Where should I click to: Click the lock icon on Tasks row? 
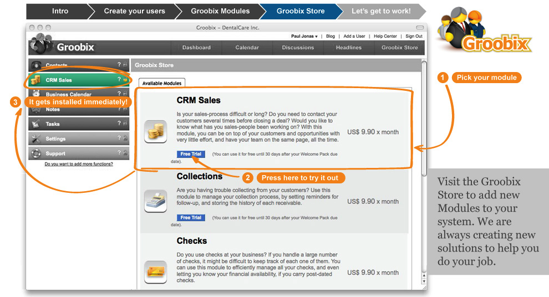pyautogui.click(x=125, y=123)
